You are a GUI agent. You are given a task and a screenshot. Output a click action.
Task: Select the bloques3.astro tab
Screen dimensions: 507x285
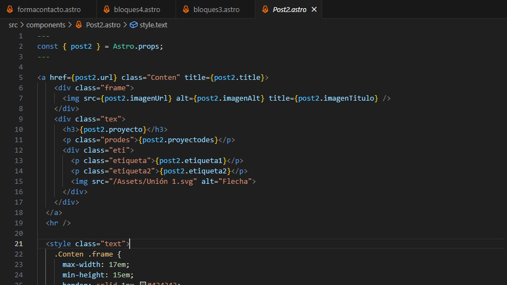pyautogui.click(x=217, y=10)
